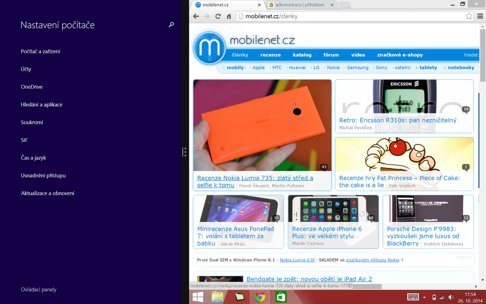Click the Chrome reload page icon
The image size is (486, 304).
tap(218, 16)
